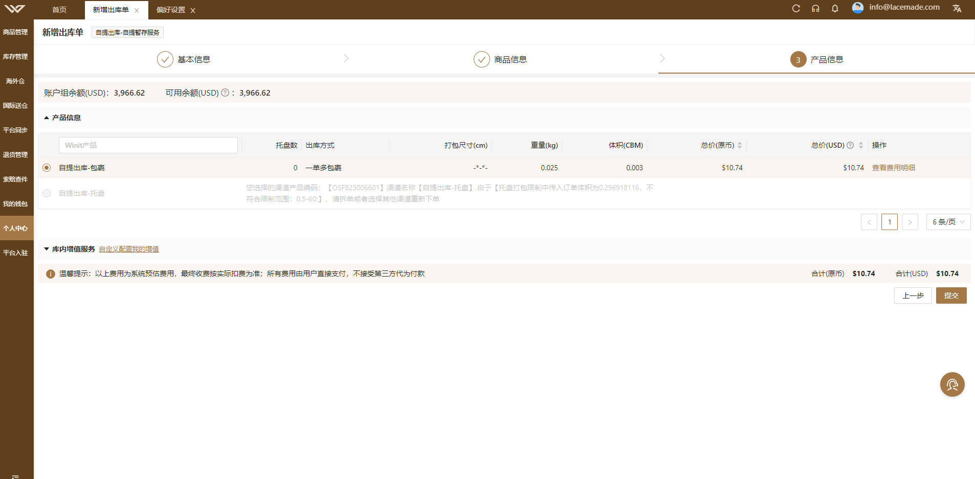Click the step 3 产品信息 circle

[799, 59]
